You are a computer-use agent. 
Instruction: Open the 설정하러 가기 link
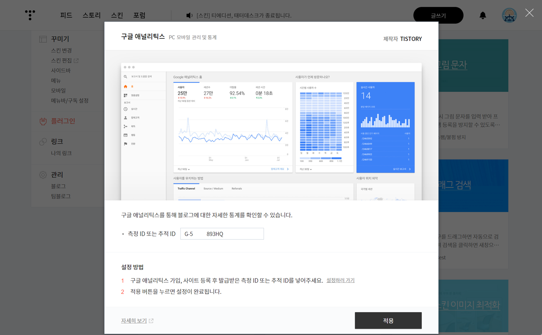coord(340,280)
